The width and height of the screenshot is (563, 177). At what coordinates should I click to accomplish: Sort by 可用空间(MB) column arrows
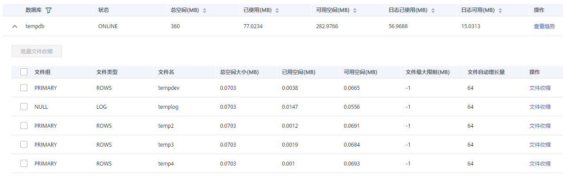pos(355,10)
